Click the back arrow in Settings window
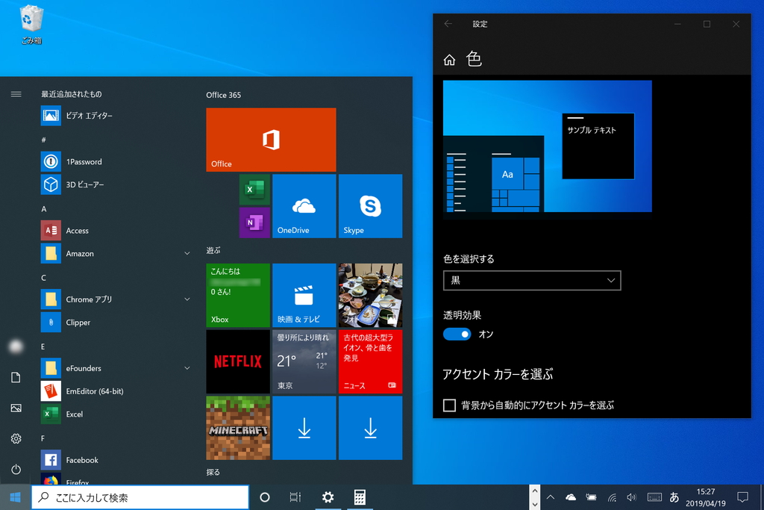Viewport: 764px width, 510px height. [x=448, y=23]
